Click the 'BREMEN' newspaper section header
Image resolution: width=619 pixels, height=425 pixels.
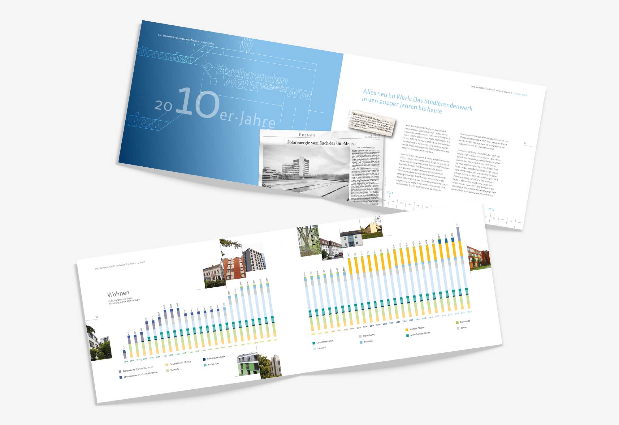307,135
